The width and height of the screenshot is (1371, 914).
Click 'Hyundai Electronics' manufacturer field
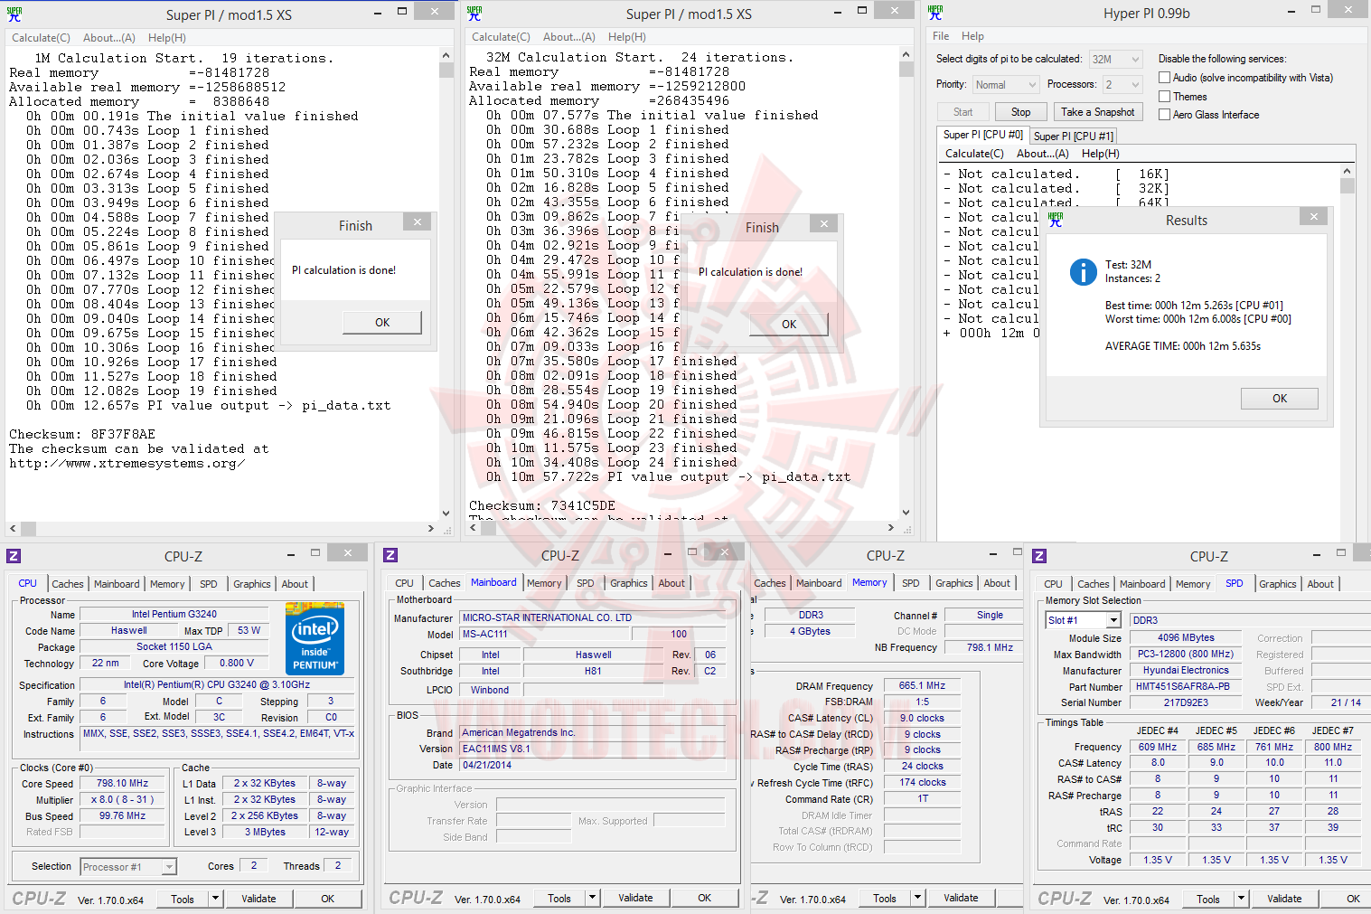(1186, 670)
